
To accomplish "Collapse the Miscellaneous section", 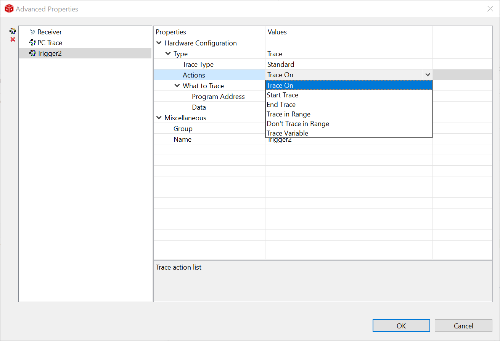I will coord(159,118).
